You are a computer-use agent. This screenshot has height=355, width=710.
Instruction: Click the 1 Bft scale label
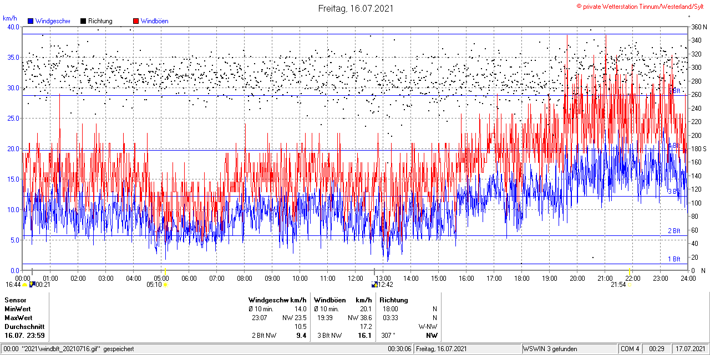tap(673, 259)
